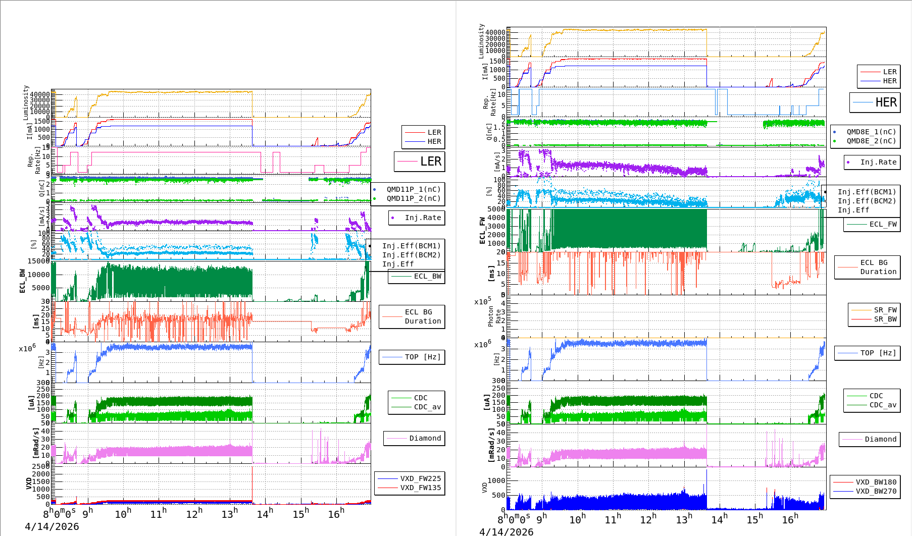912x536 pixels.
Task: Click the large HER ring label box
Action: coord(875,102)
